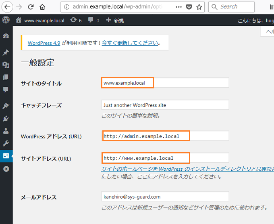Reload the current page
Viewport: 274px width, 224px height.
(31, 7)
